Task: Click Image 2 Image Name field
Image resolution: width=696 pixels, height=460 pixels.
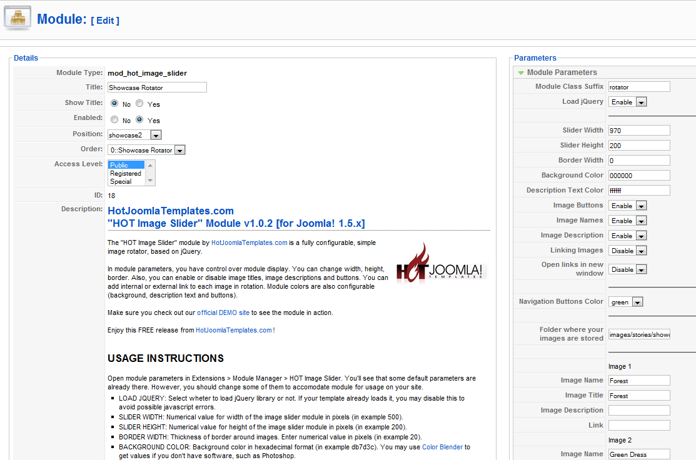Action: [639, 454]
